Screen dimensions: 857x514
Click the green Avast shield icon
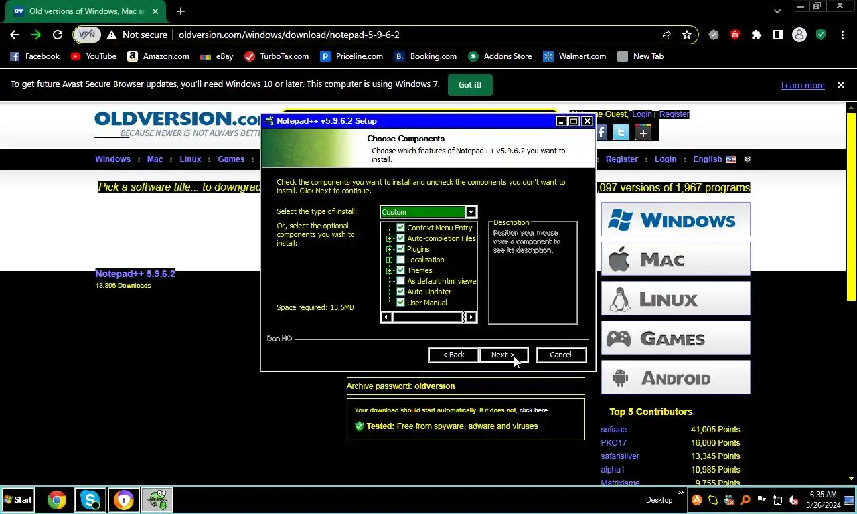(821, 35)
